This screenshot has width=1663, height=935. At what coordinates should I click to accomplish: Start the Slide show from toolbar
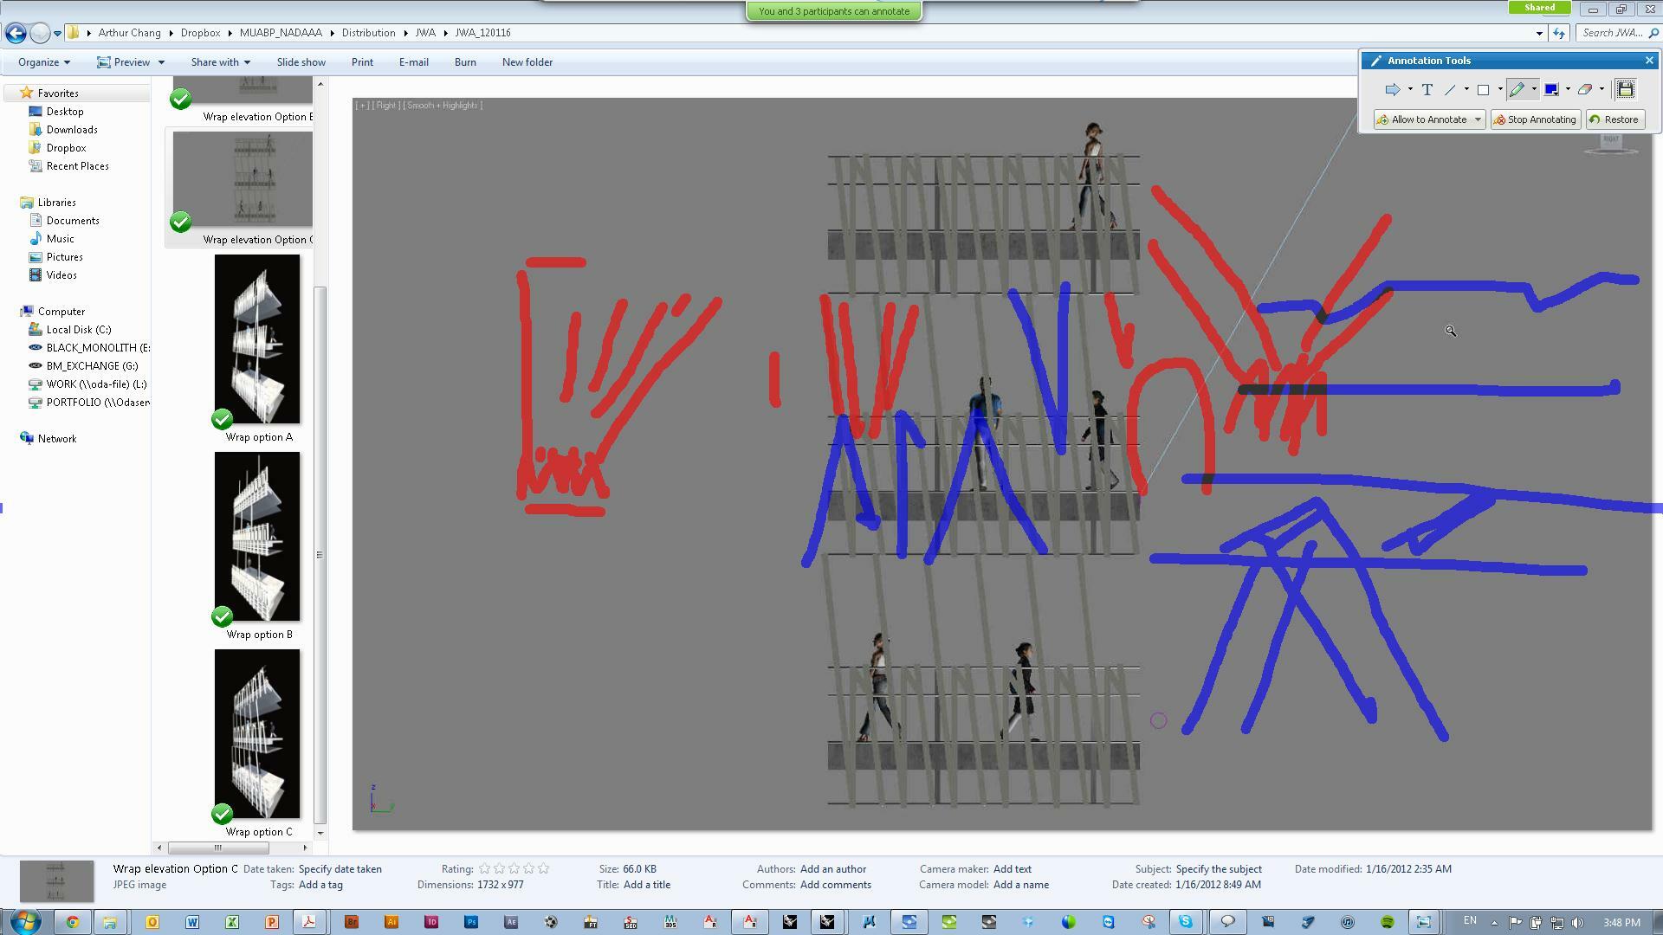pos(301,62)
